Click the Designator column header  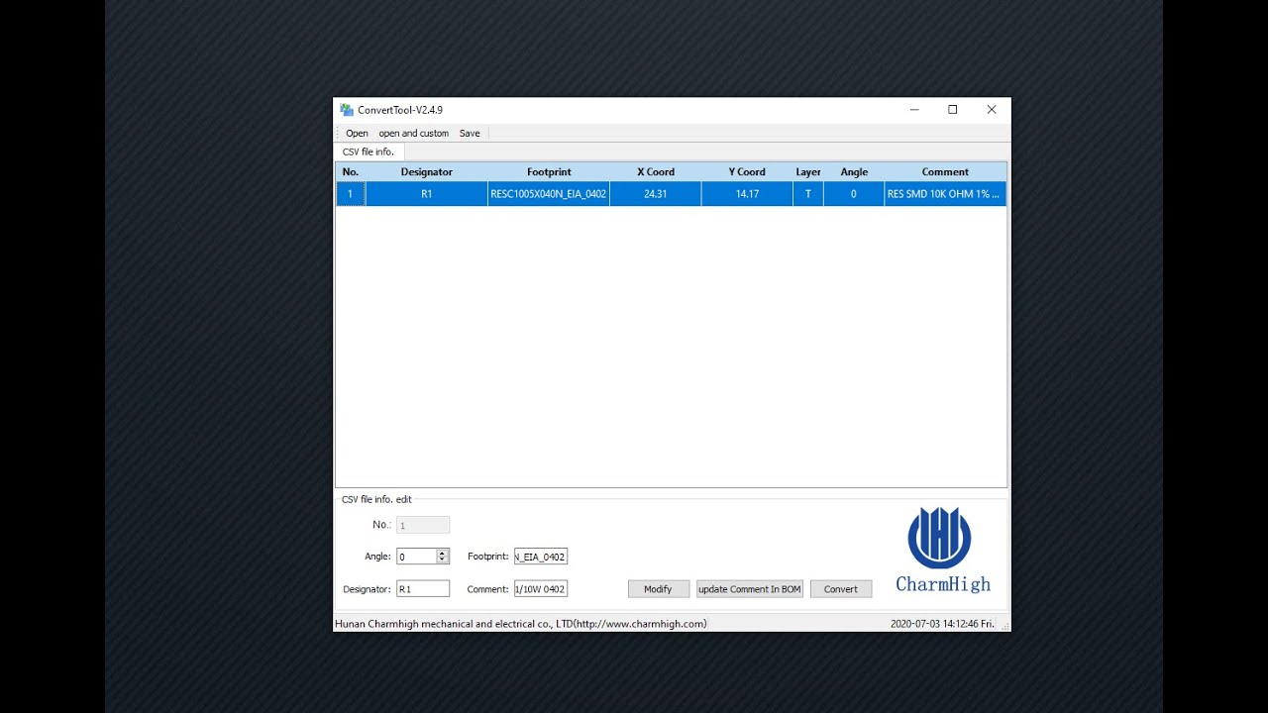[427, 172]
